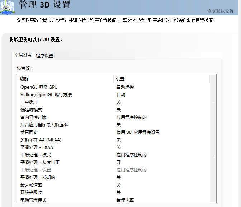This screenshot has width=241, height=207.
Task: Open the 程序设置 tab
Action: click(44, 56)
